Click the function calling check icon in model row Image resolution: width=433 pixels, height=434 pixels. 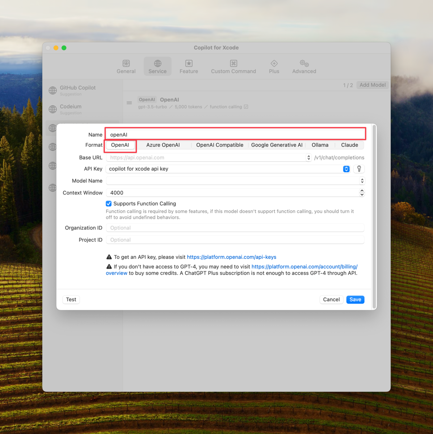click(246, 107)
